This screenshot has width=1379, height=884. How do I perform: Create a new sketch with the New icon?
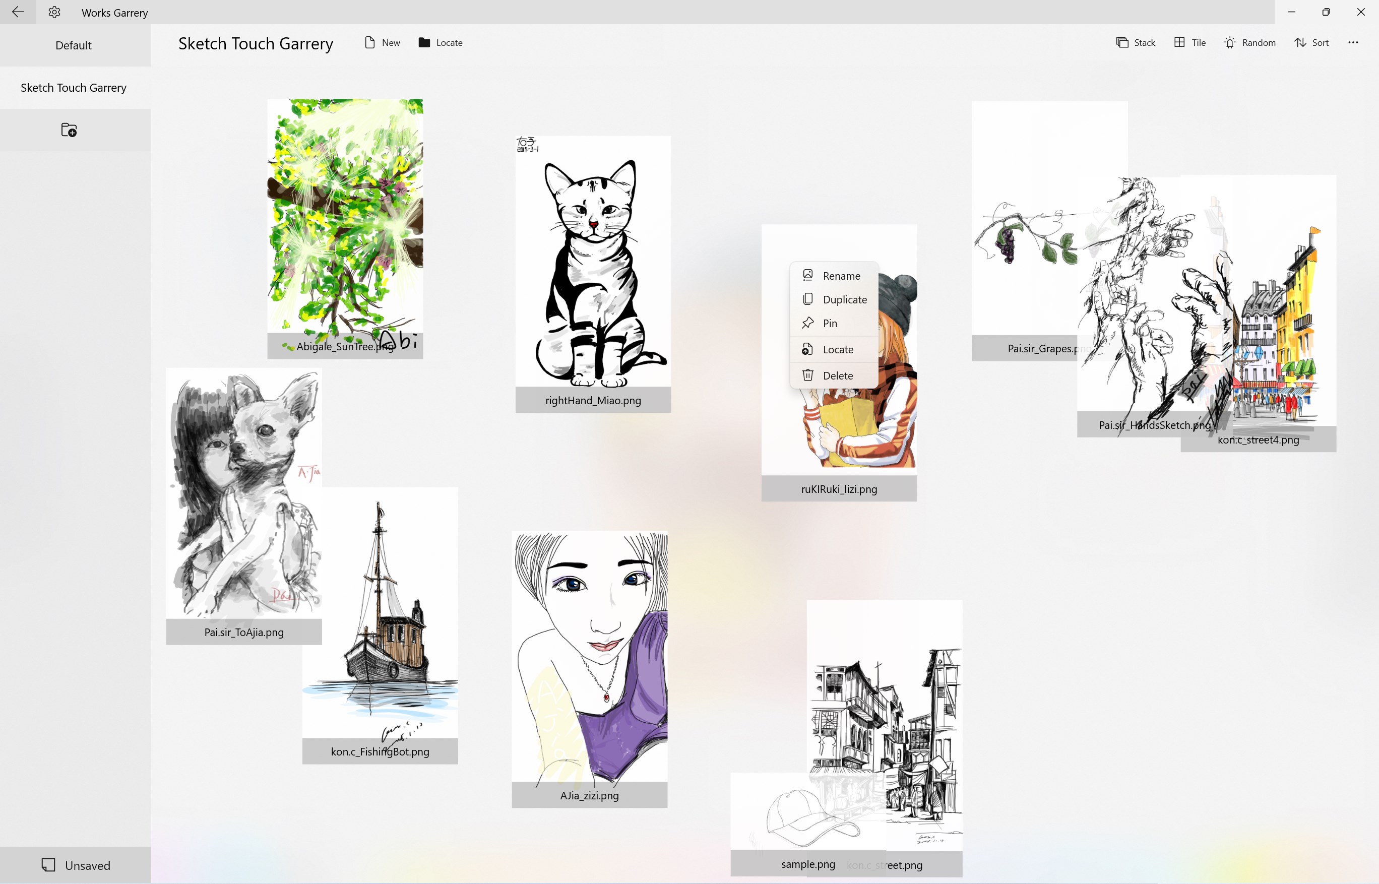381,42
